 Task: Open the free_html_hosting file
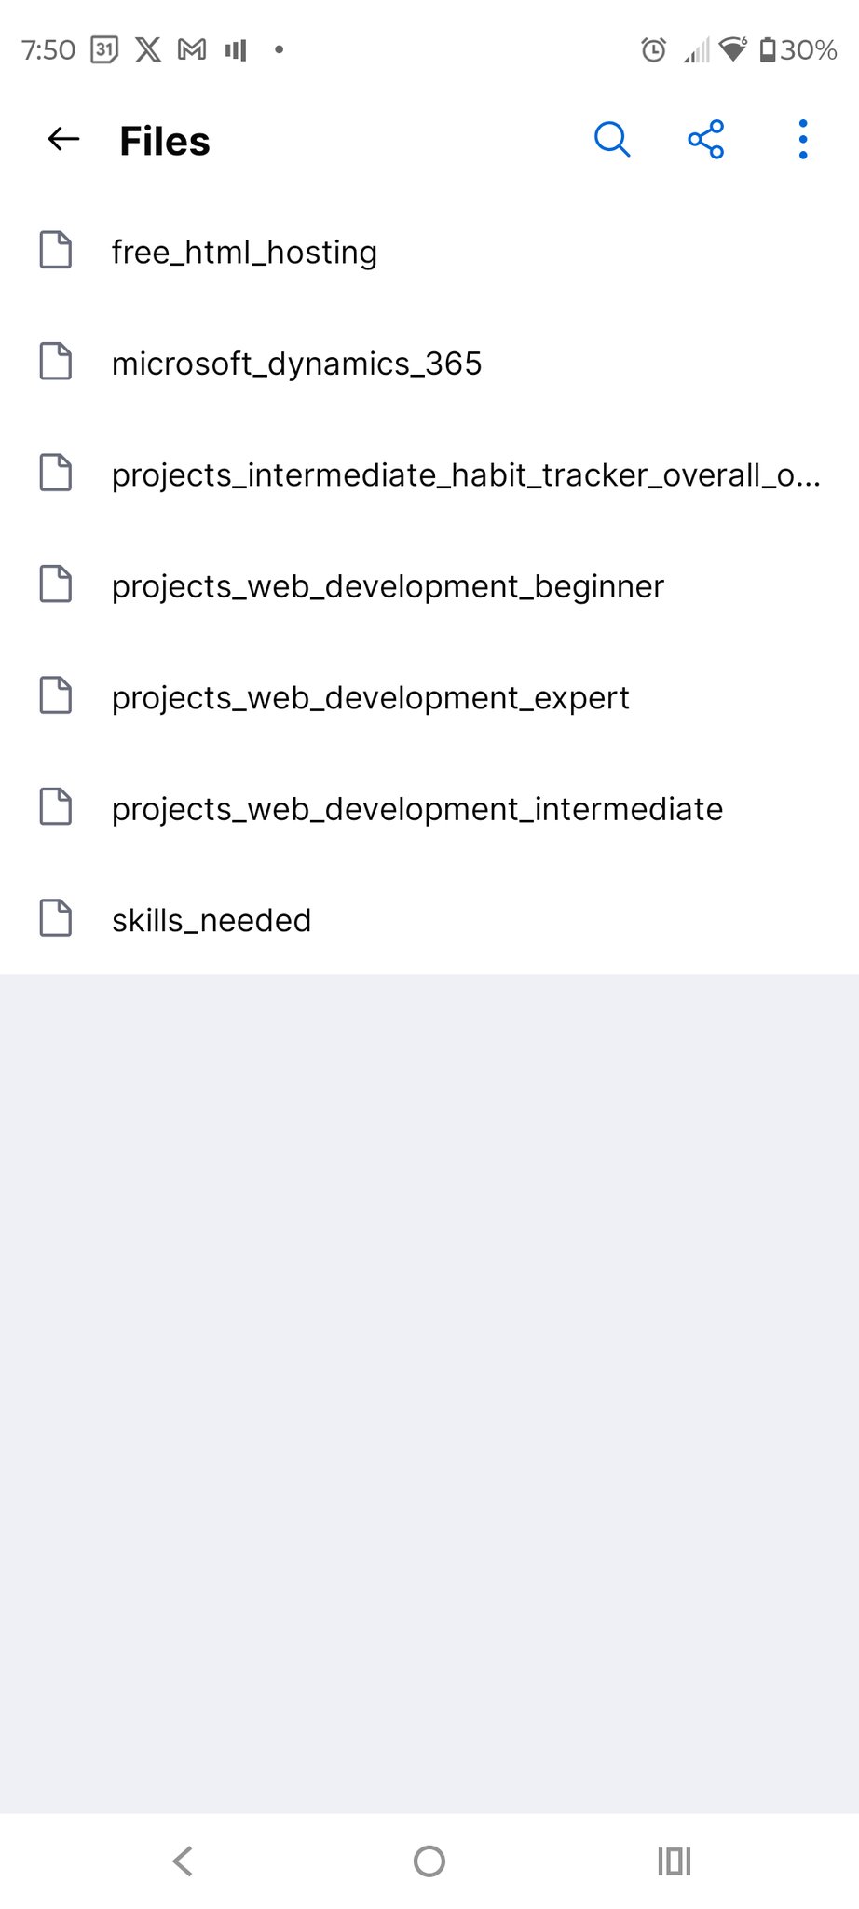click(244, 253)
